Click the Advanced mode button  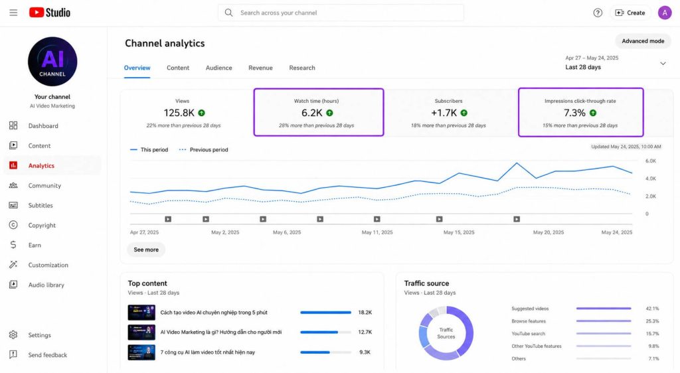click(643, 40)
